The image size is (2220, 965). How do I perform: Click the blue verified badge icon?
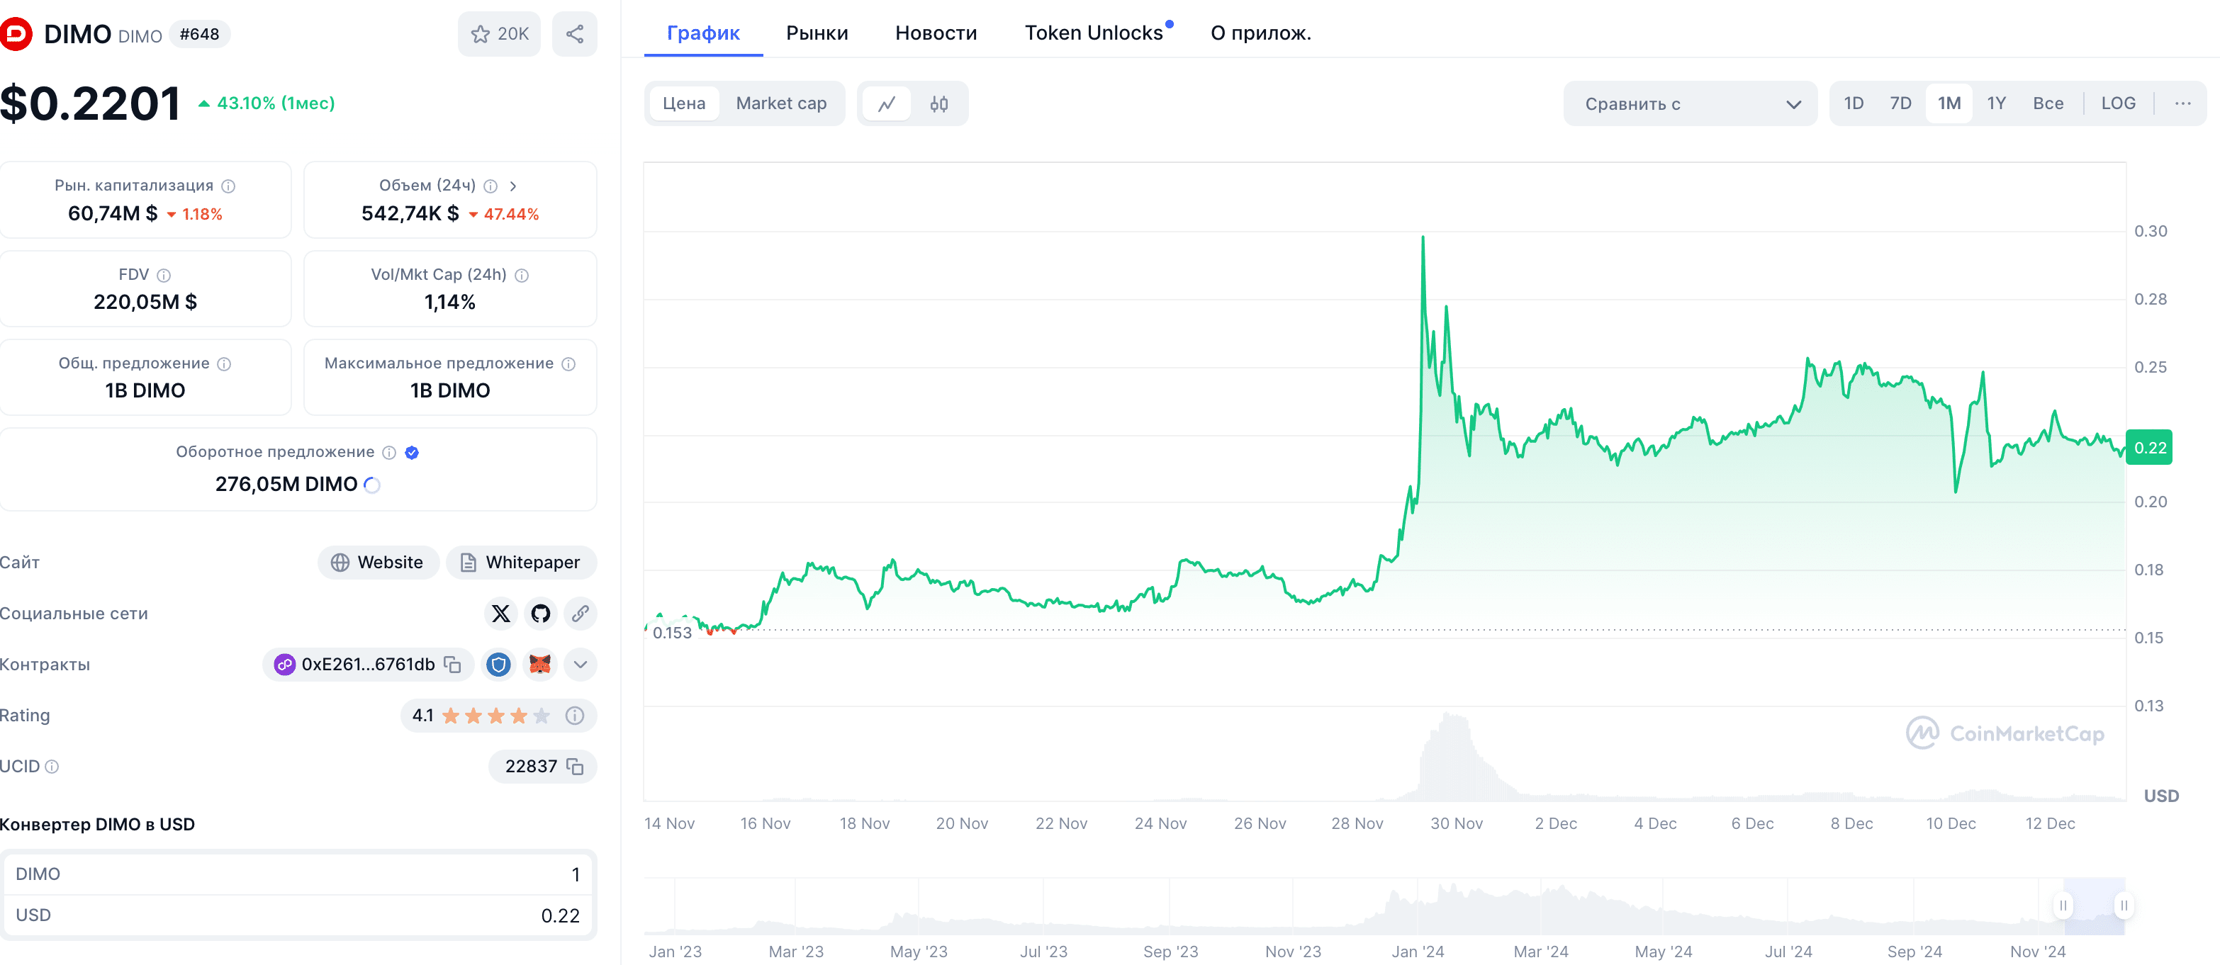tap(412, 452)
